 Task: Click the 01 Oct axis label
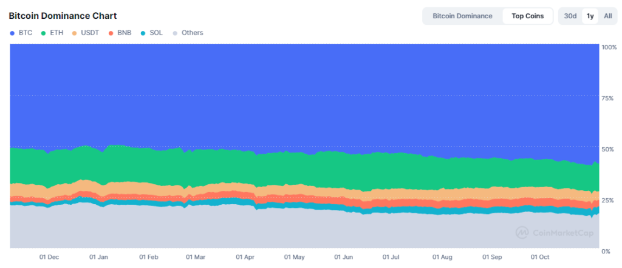(540, 257)
